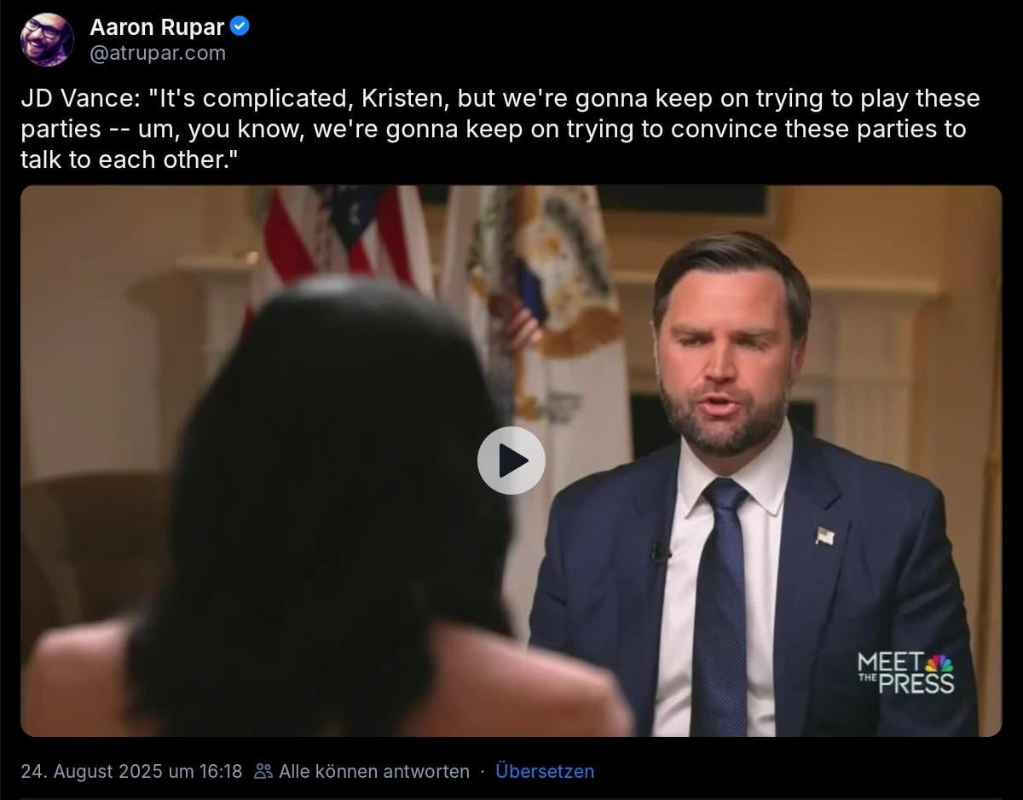The image size is (1023, 800).
Task: Play the video with the center play button
Action: [x=511, y=461]
